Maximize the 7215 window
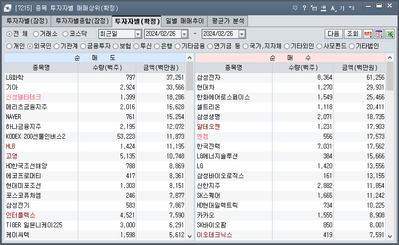This screenshot has height=245, width=399. [379, 6]
